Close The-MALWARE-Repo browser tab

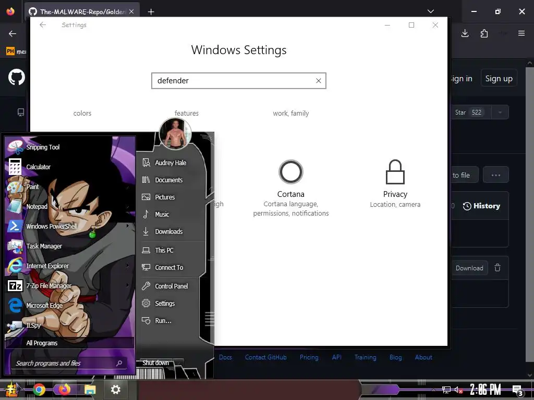(x=131, y=11)
